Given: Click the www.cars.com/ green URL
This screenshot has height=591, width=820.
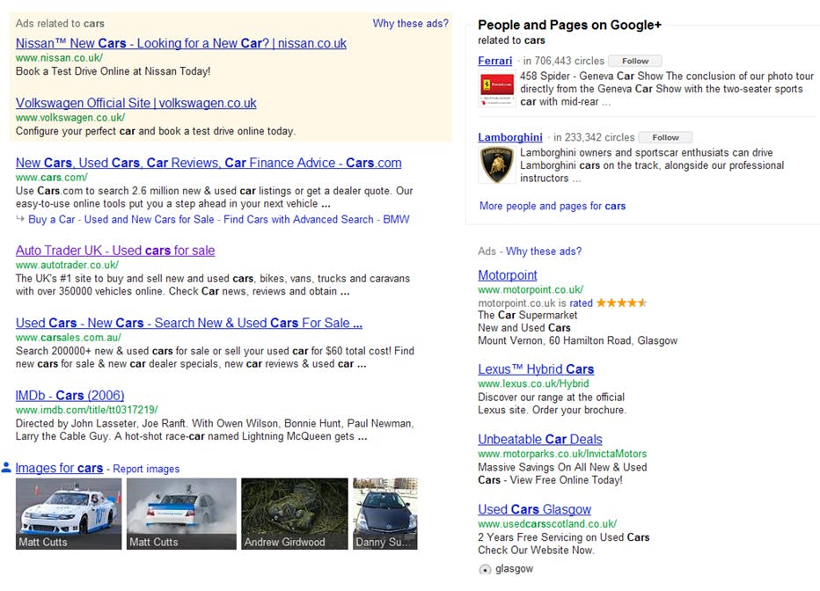Looking at the screenshot, I should click(x=52, y=177).
